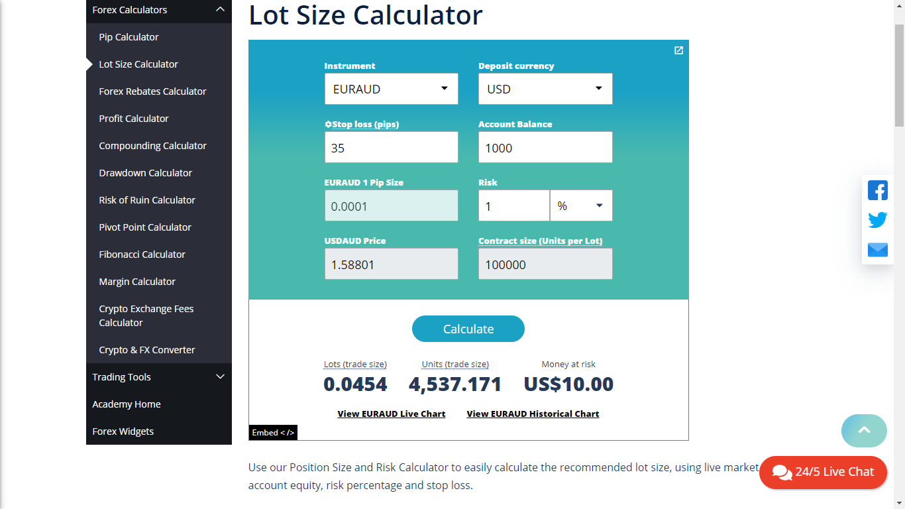905x509 pixels.
Task: Share page via email icon
Action: (x=878, y=250)
